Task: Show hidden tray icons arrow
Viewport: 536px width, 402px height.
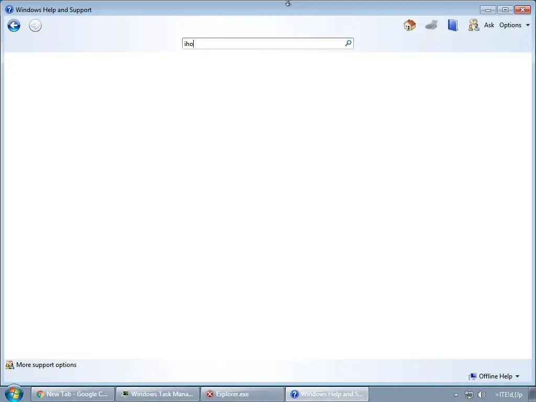Action: point(456,395)
